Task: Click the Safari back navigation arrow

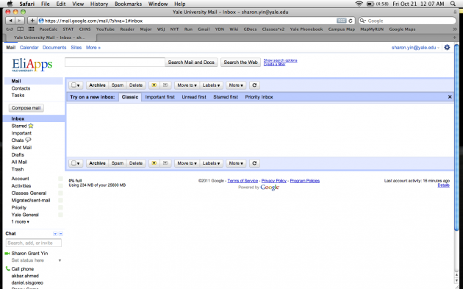Action: (10, 21)
